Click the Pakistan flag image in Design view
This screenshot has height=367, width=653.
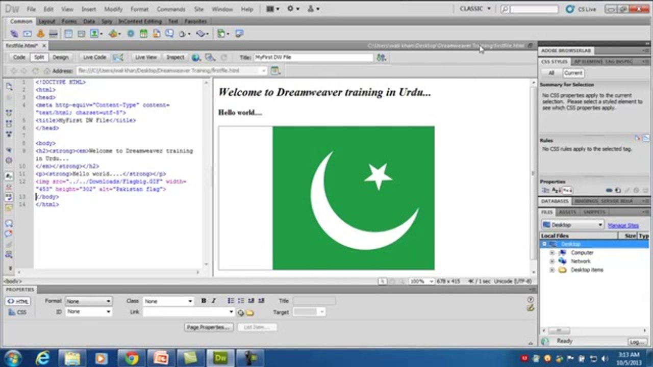[326, 198]
